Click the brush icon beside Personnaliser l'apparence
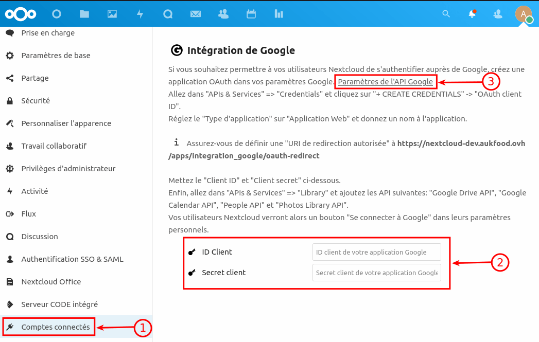The height and width of the screenshot is (342, 539). point(10,123)
